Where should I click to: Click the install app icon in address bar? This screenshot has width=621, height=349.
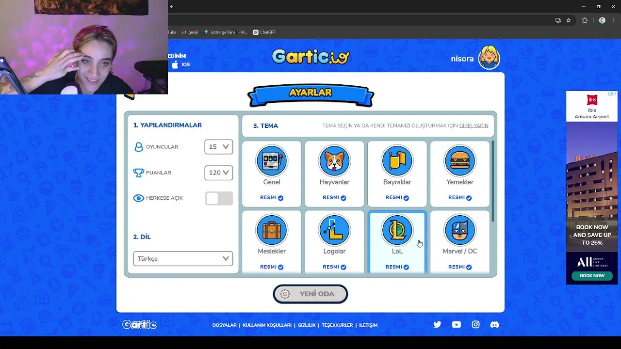coord(558,20)
